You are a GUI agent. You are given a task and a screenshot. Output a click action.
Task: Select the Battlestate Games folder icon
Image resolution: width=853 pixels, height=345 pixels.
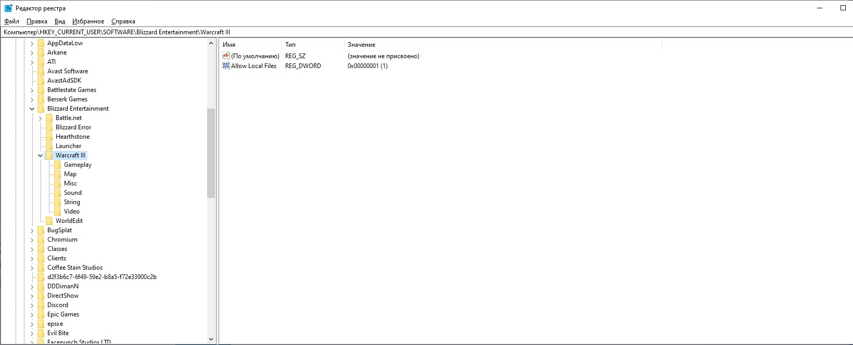(x=41, y=90)
